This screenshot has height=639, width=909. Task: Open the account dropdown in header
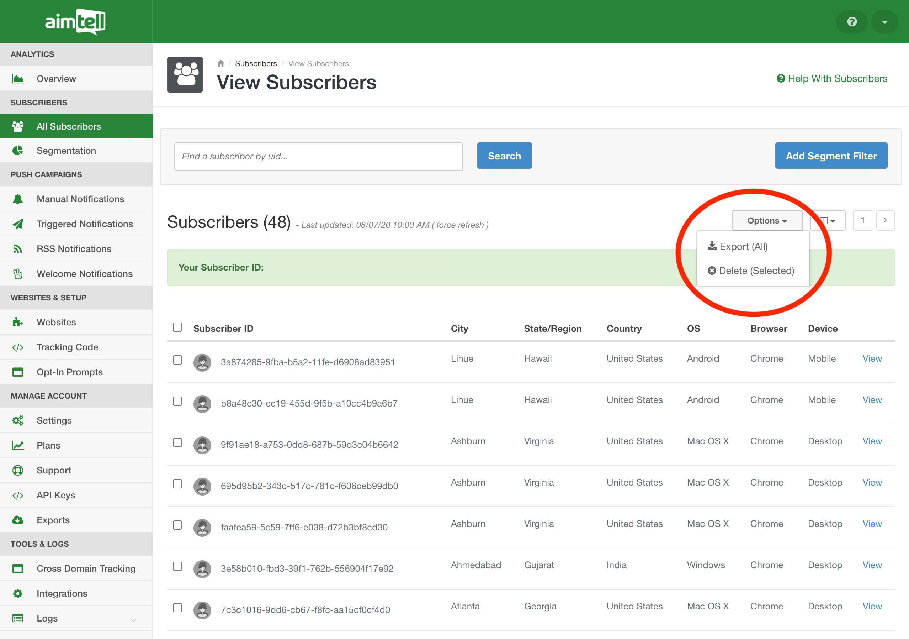884,22
